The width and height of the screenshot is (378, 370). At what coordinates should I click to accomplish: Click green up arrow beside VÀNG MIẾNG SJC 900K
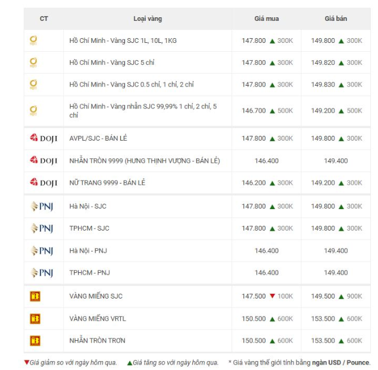click(x=342, y=296)
